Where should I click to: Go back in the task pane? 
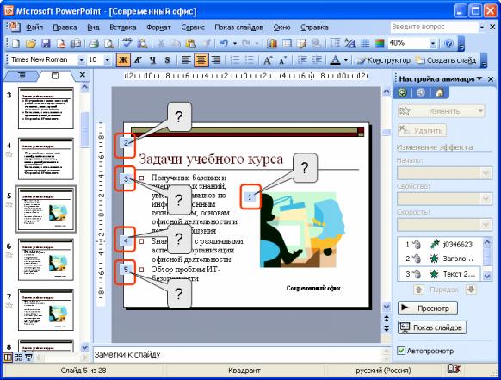[x=403, y=92]
